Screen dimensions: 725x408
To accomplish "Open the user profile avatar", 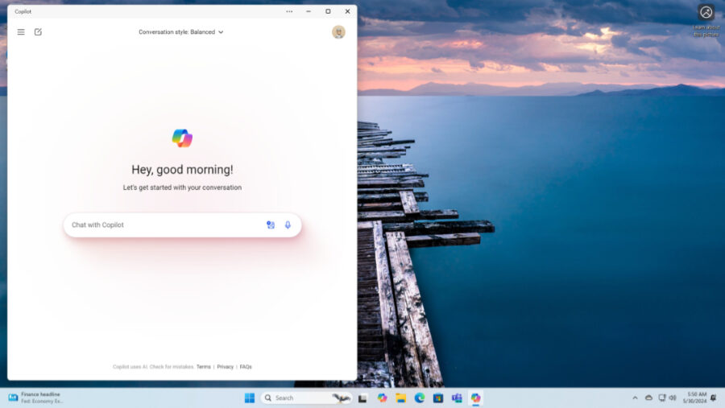I will pos(338,32).
